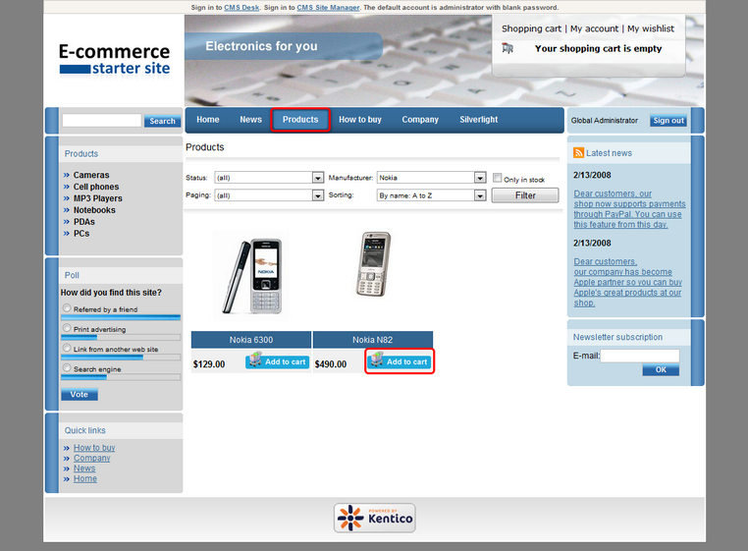This screenshot has width=748, height=551.
Task: Open the News quick link
Action: [x=84, y=468]
